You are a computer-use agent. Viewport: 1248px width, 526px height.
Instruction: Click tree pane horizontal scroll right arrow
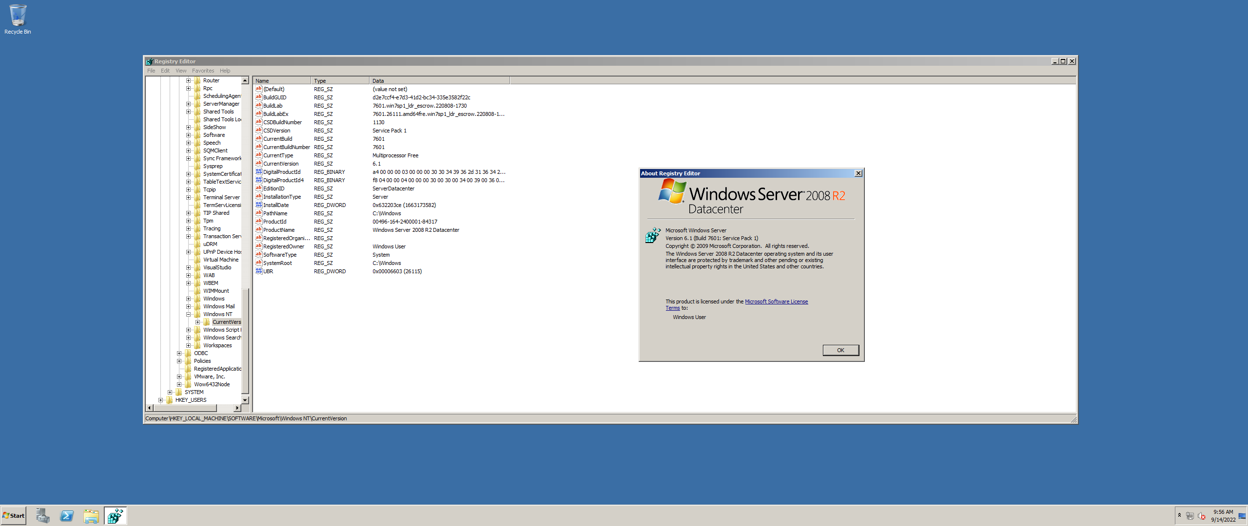[x=237, y=408]
